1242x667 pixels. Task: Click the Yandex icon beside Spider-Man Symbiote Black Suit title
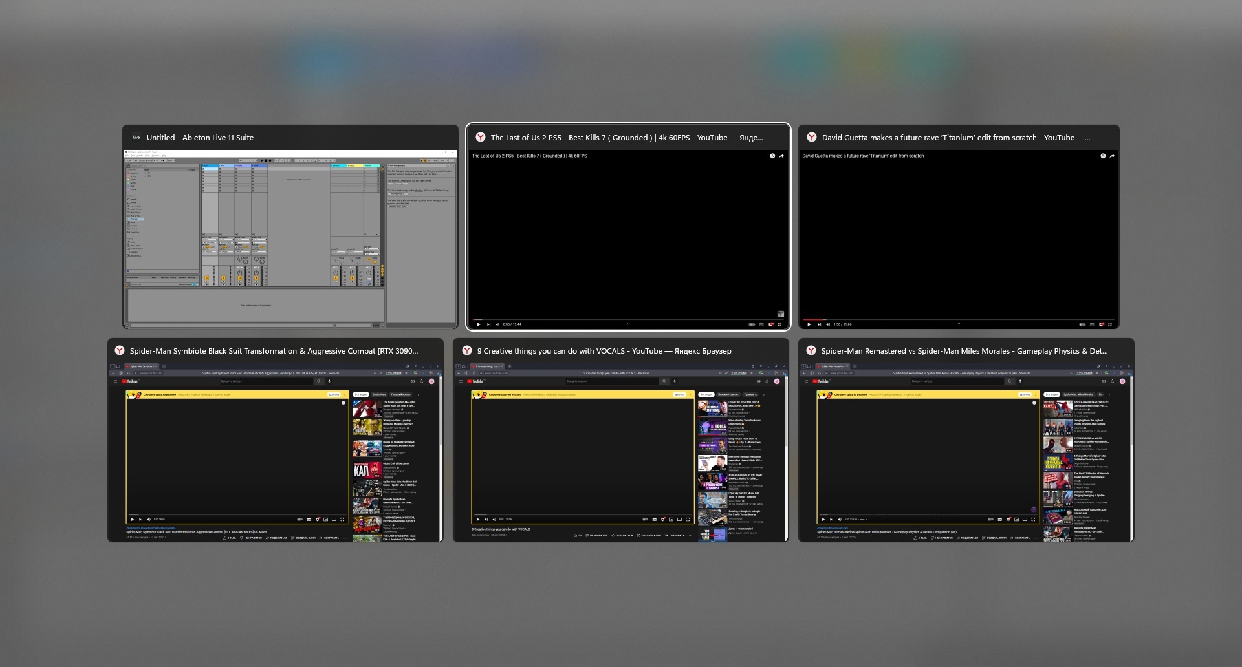coord(120,350)
